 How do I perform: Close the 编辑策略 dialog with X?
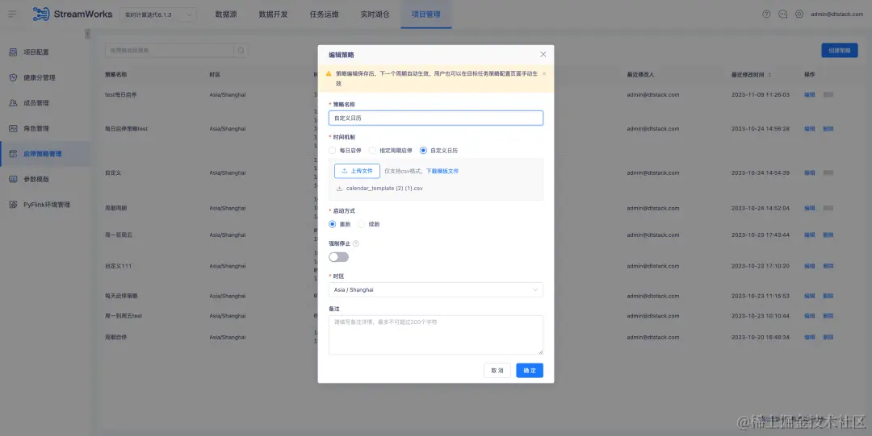[x=543, y=55]
